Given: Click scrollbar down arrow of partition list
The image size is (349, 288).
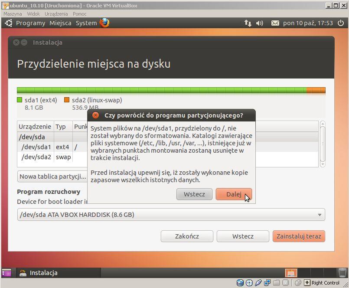Looking at the screenshot, I should [323, 164].
